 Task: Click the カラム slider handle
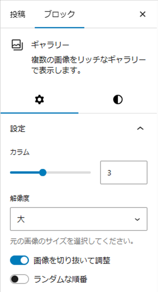pyautogui.click(x=43, y=173)
